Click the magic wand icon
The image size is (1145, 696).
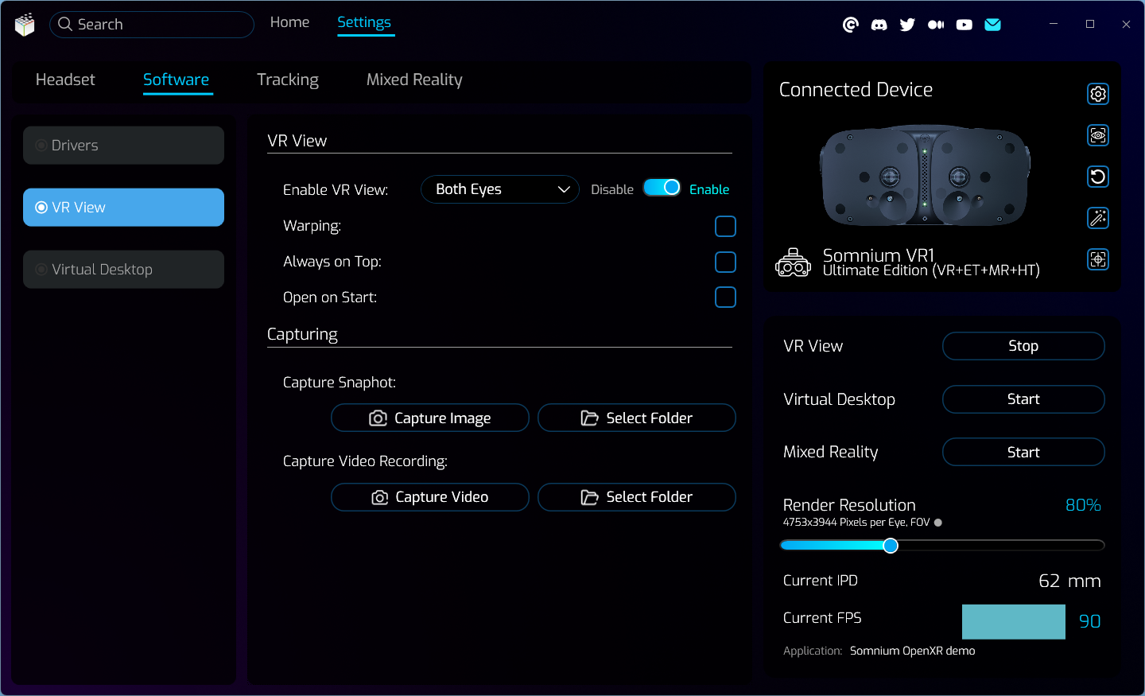1097,218
